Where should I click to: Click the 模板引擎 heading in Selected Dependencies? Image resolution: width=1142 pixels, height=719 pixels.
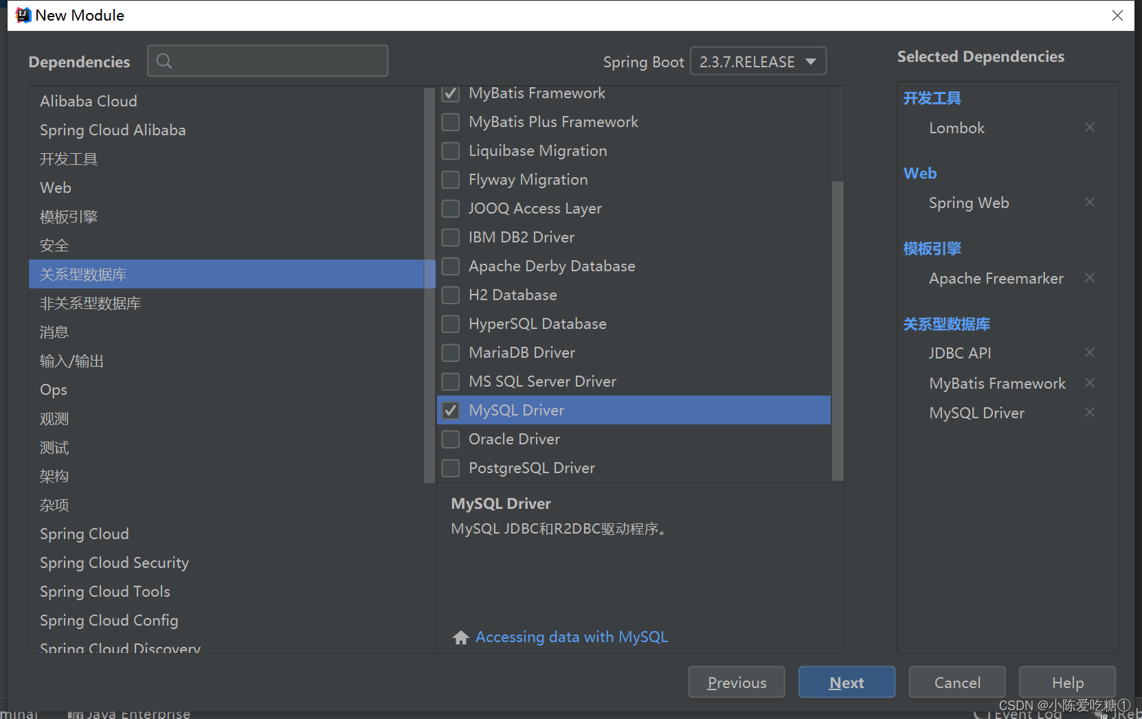click(932, 249)
